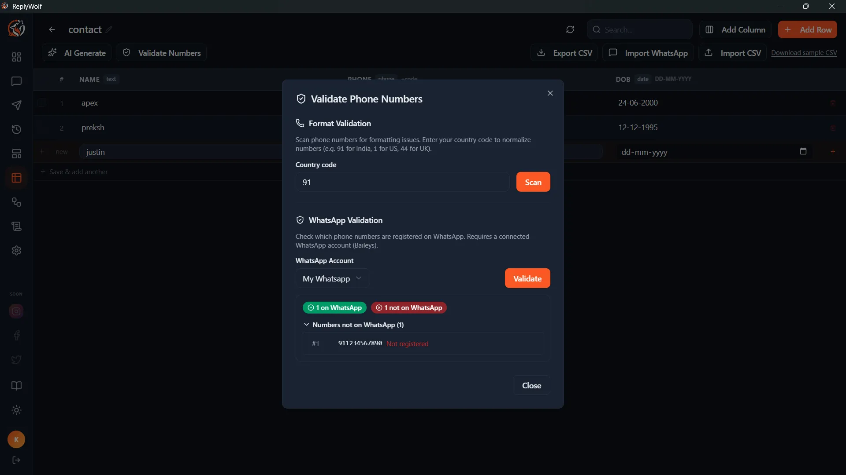Delete the preksh row using trash icon

coord(833,128)
